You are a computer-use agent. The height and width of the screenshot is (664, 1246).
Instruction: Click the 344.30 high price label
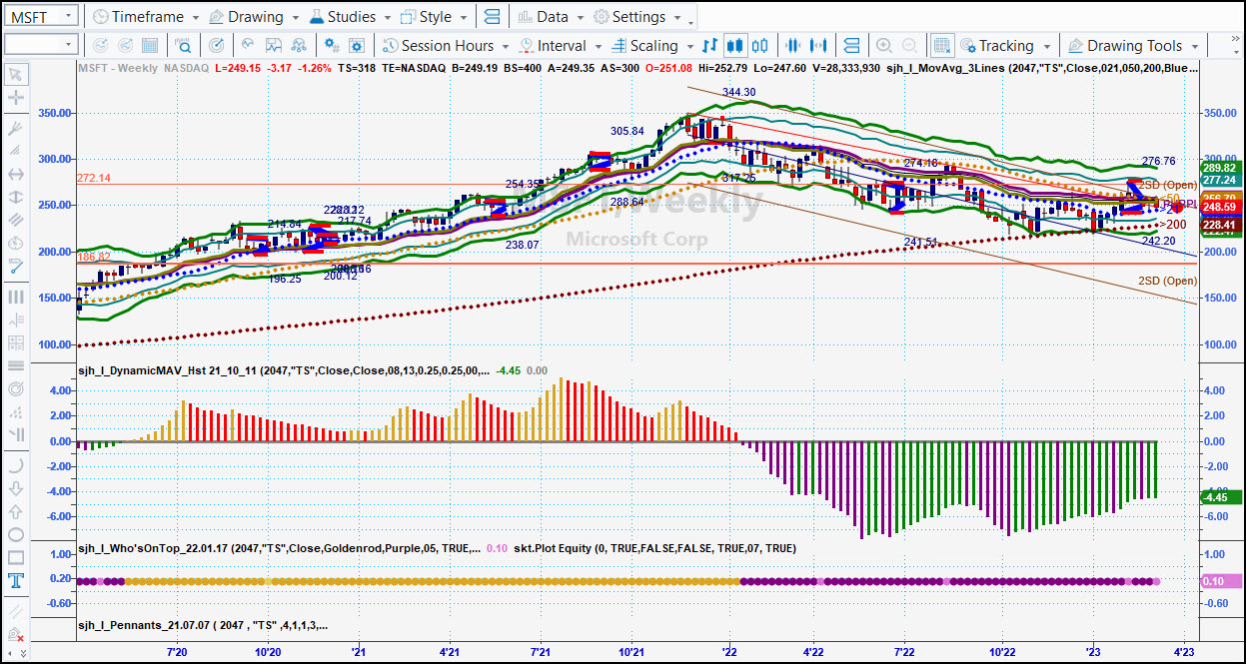click(738, 92)
